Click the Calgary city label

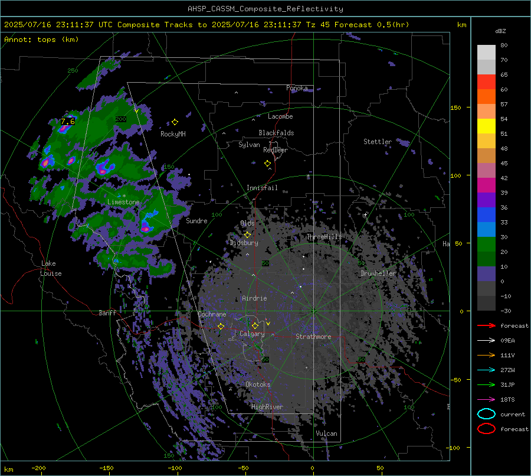coord(252,334)
